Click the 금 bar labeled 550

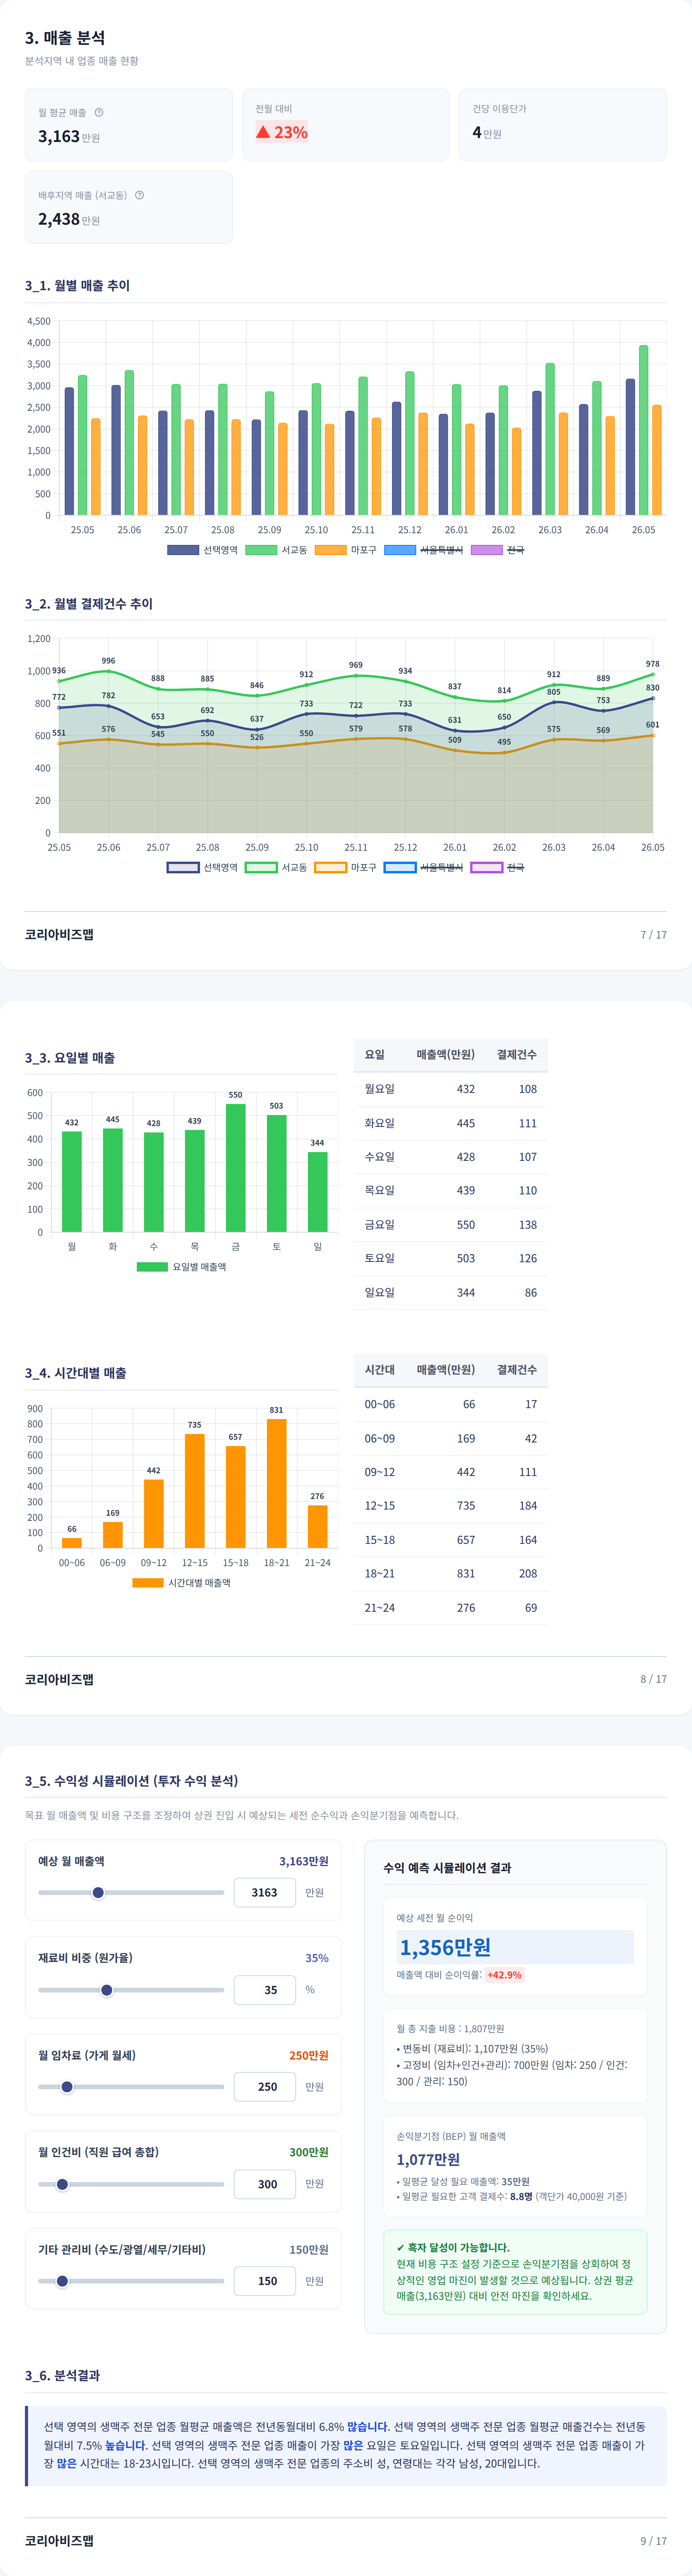click(236, 1168)
